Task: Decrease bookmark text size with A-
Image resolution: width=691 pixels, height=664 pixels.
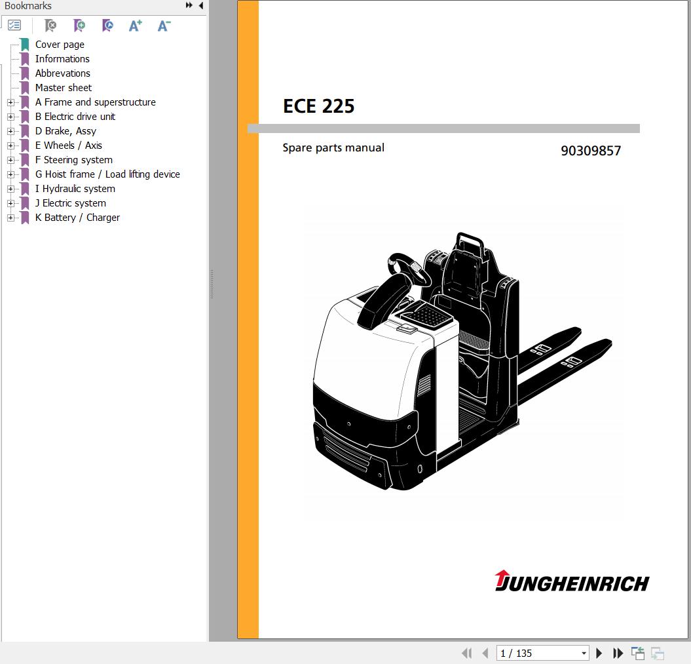Action: point(164,26)
